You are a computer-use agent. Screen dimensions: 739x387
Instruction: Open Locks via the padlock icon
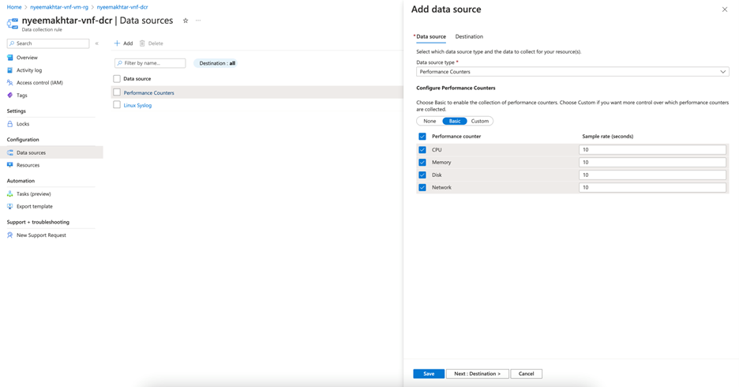(10, 124)
